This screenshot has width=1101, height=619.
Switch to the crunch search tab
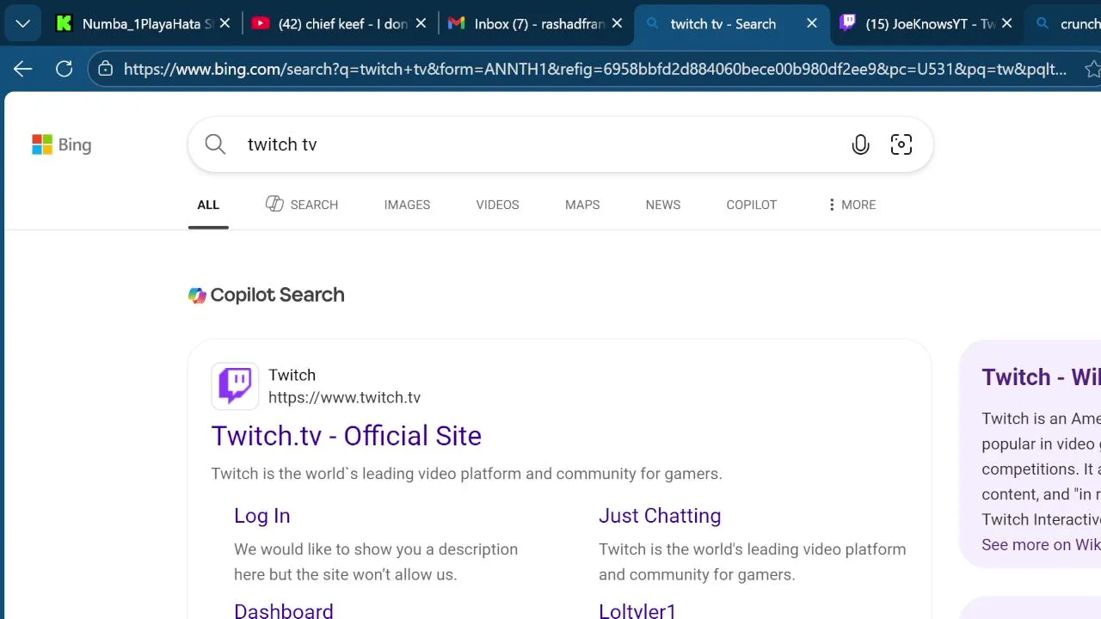point(1064,24)
